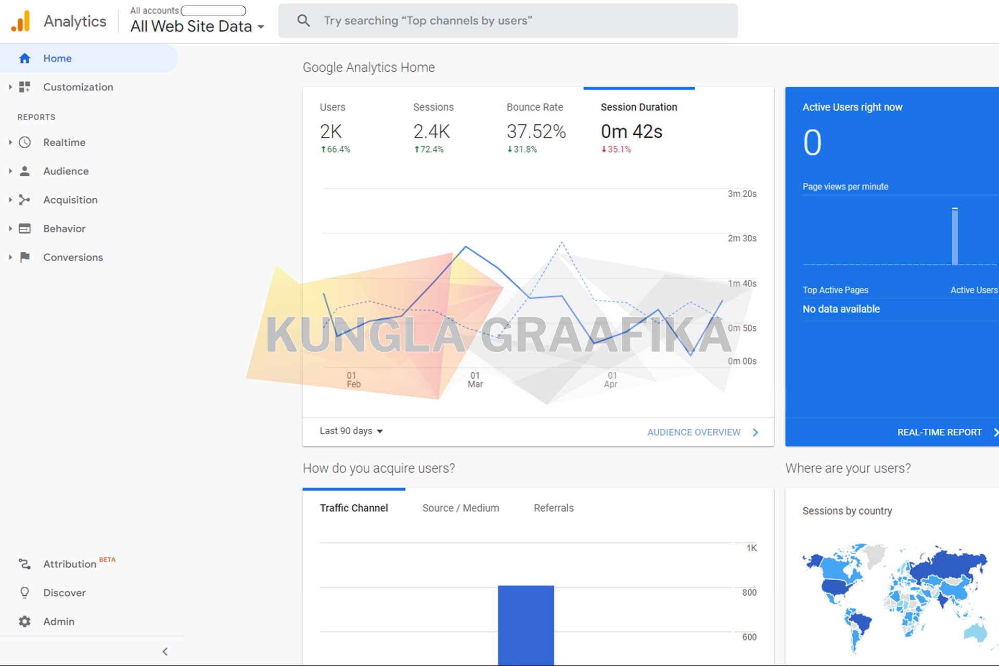Switch to the Traffic Channel tab

pyautogui.click(x=354, y=508)
